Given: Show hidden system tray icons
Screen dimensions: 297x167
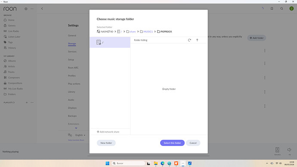Looking at the screenshot, I should (x=267, y=163).
